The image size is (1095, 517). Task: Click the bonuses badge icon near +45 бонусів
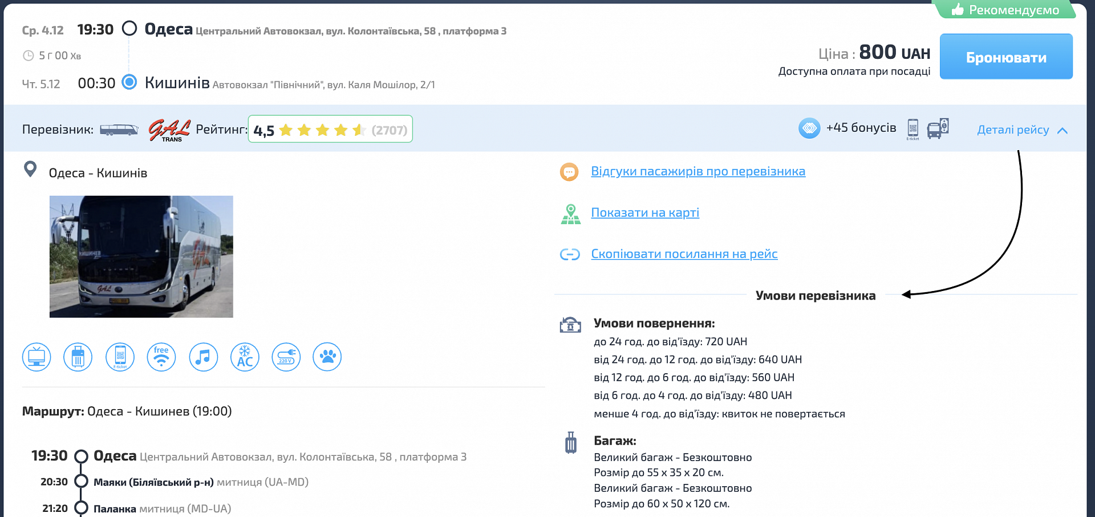810,128
